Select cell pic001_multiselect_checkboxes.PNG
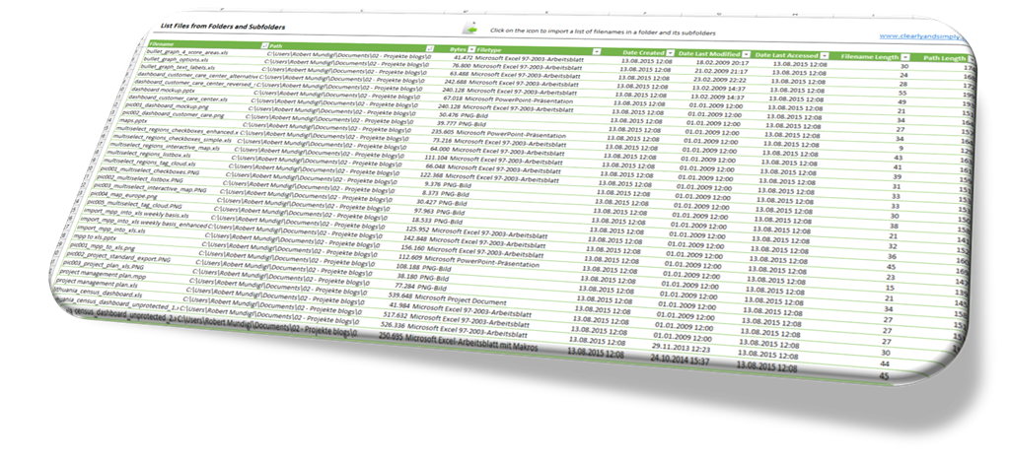Image resolution: width=1010 pixels, height=461 pixels. coord(148,170)
